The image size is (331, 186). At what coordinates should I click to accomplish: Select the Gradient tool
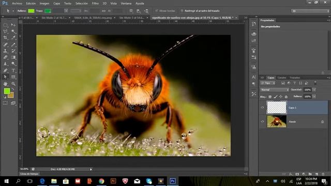pos(13,57)
